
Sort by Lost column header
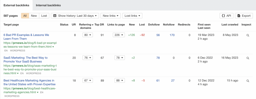[142, 25]
